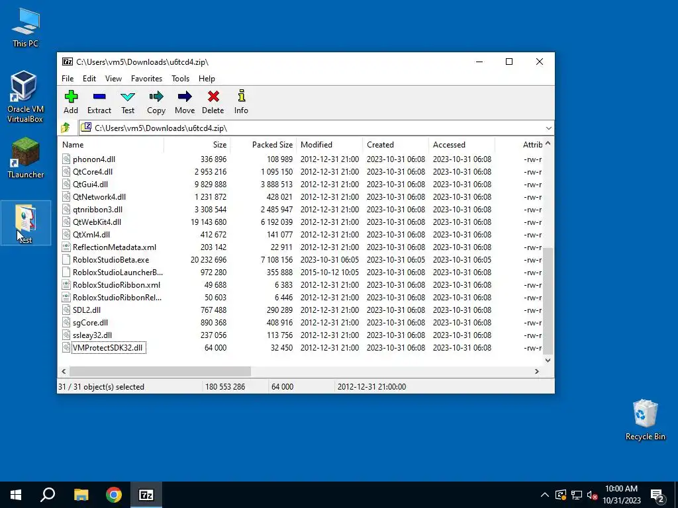Image resolution: width=678 pixels, height=508 pixels.
Task: Sort by Created column header
Action: [396, 145]
